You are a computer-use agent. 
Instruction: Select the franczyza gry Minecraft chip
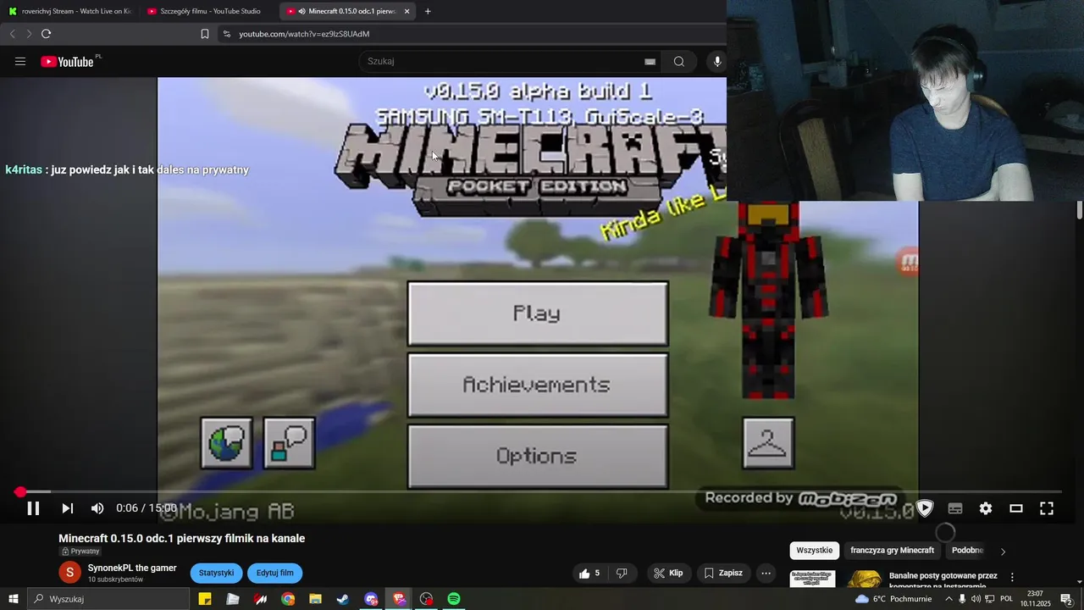(x=893, y=551)
